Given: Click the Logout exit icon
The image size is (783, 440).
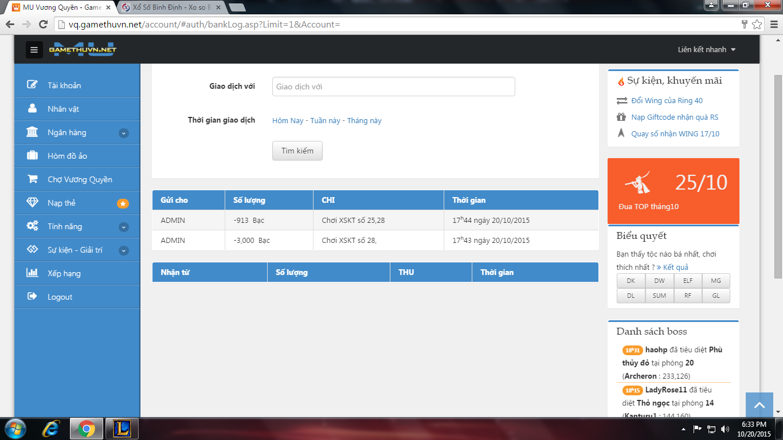Looking at the screenshot, I should tap(33, 297).
